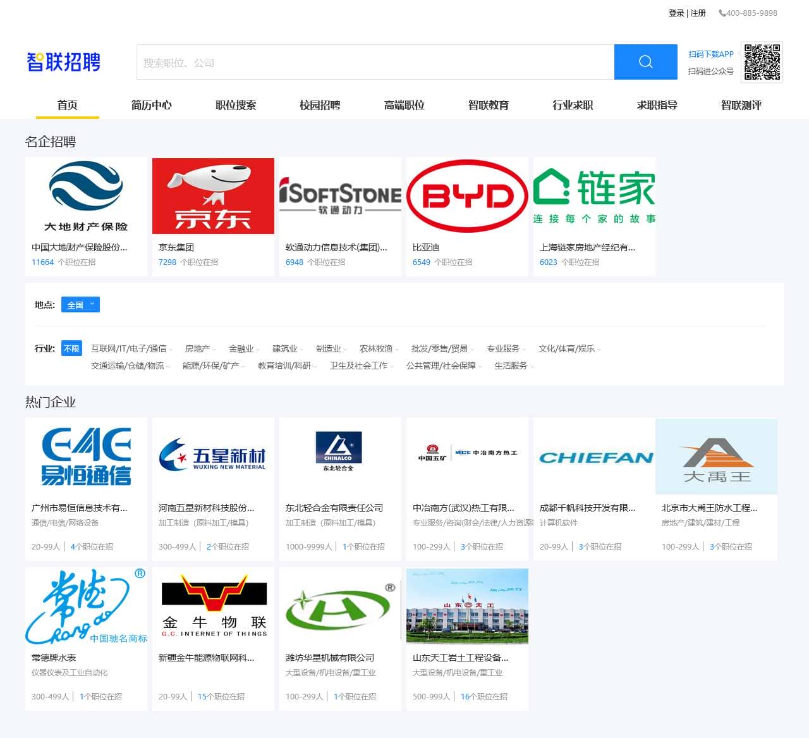Open the 全国 location dropdown
This screenshot has width=809, height=738.
click(x=80, y=305)
